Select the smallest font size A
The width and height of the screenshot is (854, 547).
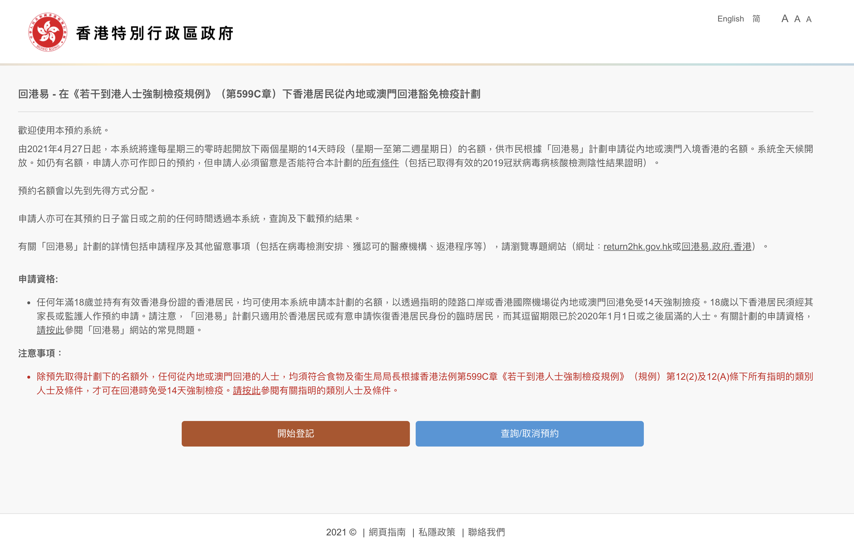click(x=808, y=19)
